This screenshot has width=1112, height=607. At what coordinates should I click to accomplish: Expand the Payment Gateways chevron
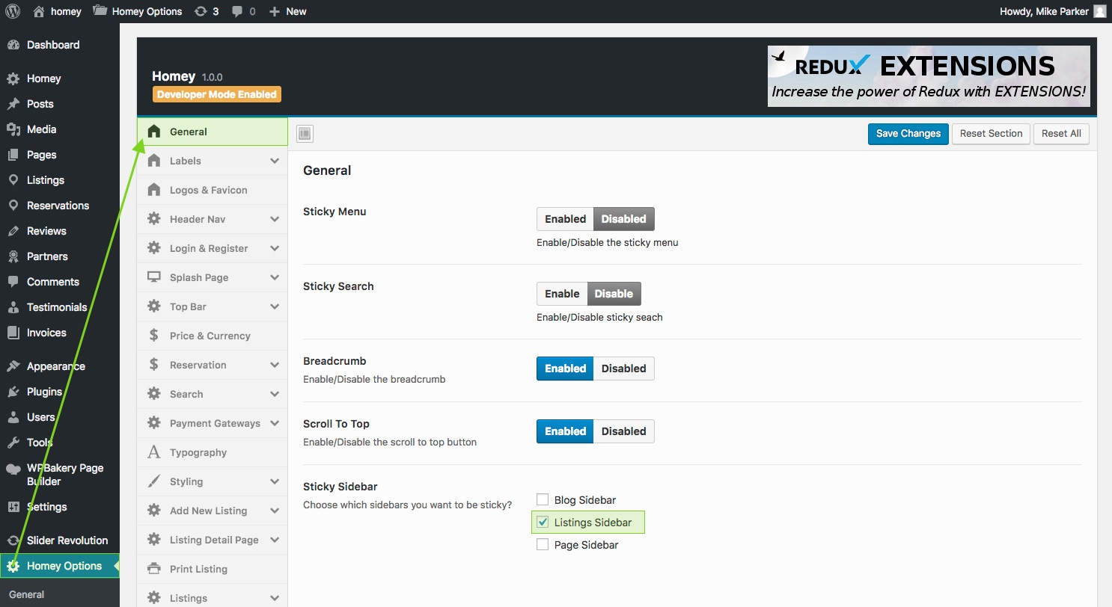275,423
